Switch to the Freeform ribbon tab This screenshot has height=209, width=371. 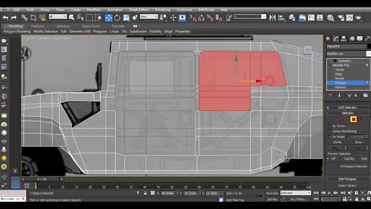click(x=38, y=26)
